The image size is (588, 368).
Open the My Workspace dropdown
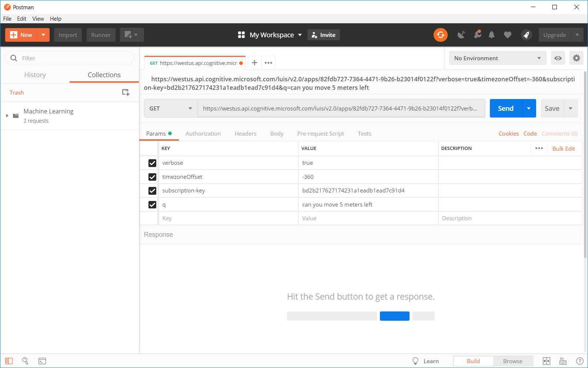pos(275,35)
